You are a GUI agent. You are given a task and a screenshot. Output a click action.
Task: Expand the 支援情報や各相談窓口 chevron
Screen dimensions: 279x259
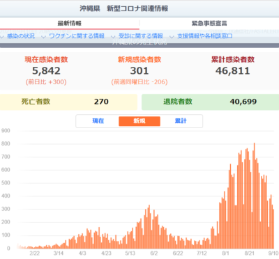172,37
